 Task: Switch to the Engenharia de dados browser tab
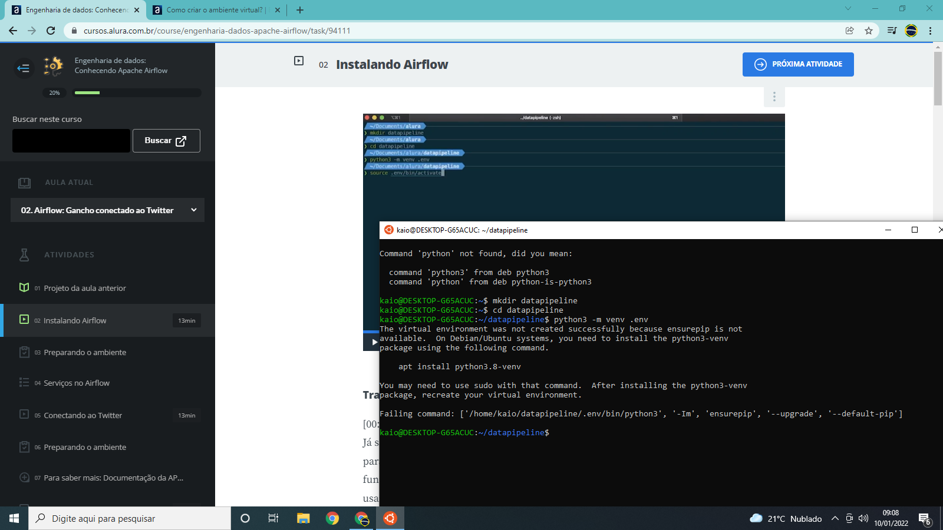[x=76, y=10]
